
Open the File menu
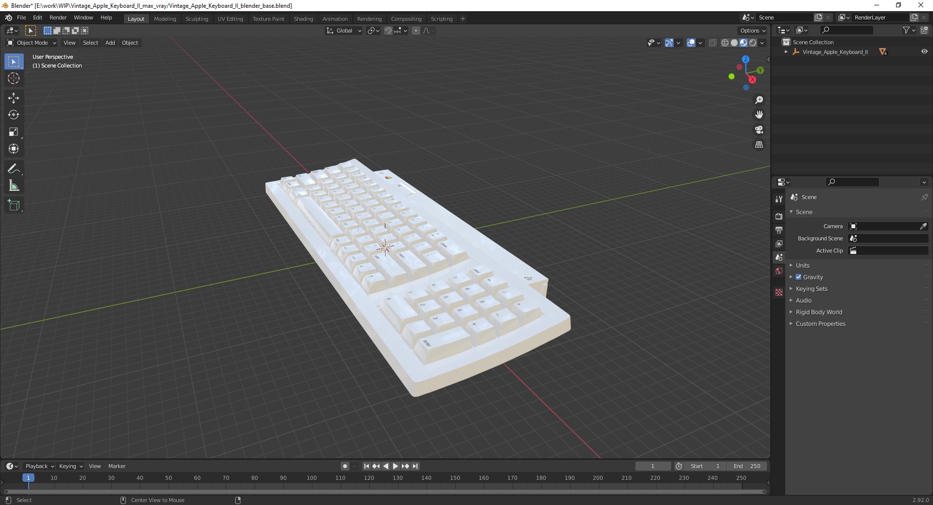[x=21, y=17]
